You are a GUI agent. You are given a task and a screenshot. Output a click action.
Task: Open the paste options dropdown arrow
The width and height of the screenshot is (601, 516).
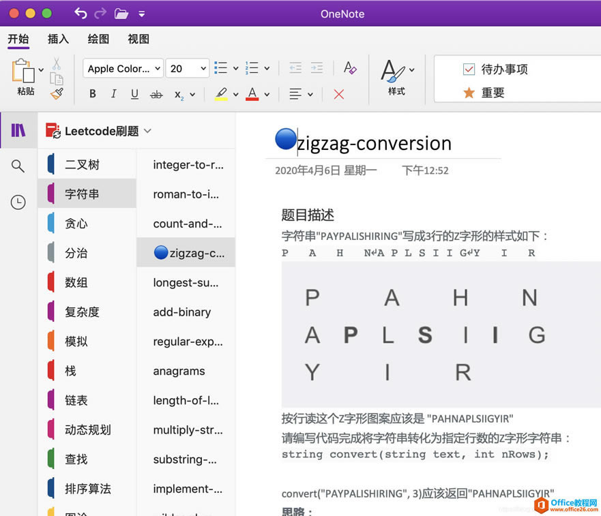tap(41, 70)
